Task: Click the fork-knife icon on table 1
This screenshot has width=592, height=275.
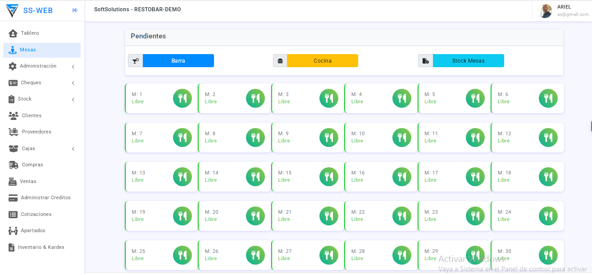Action: point(182,98)
